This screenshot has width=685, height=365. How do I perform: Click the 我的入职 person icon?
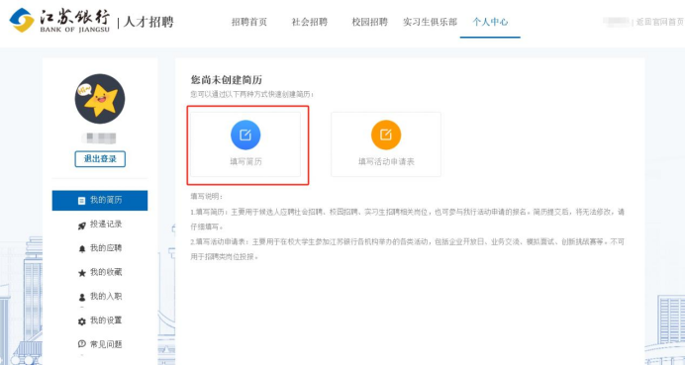[x=82, y=298]
